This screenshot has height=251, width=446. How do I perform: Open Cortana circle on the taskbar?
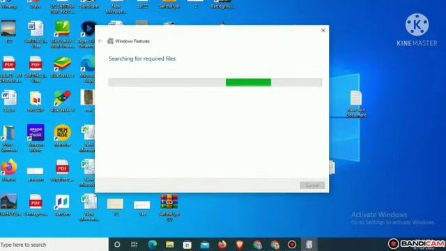click(117, 245)
